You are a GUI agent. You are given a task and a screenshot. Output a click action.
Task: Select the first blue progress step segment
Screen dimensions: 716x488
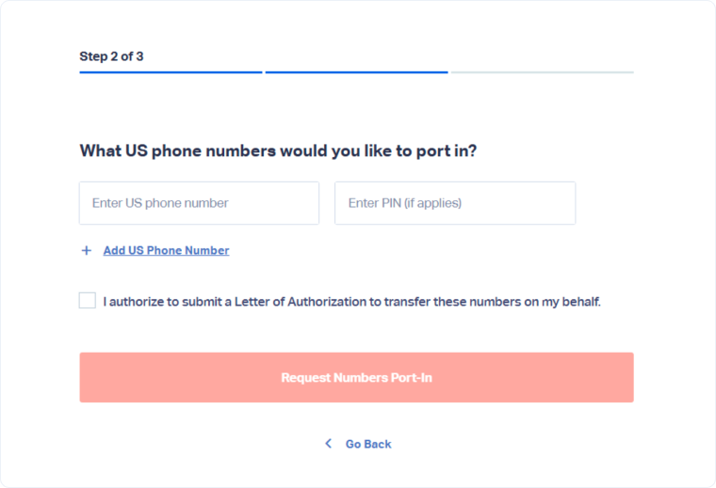pyautogui.click(x=171, y=71)
